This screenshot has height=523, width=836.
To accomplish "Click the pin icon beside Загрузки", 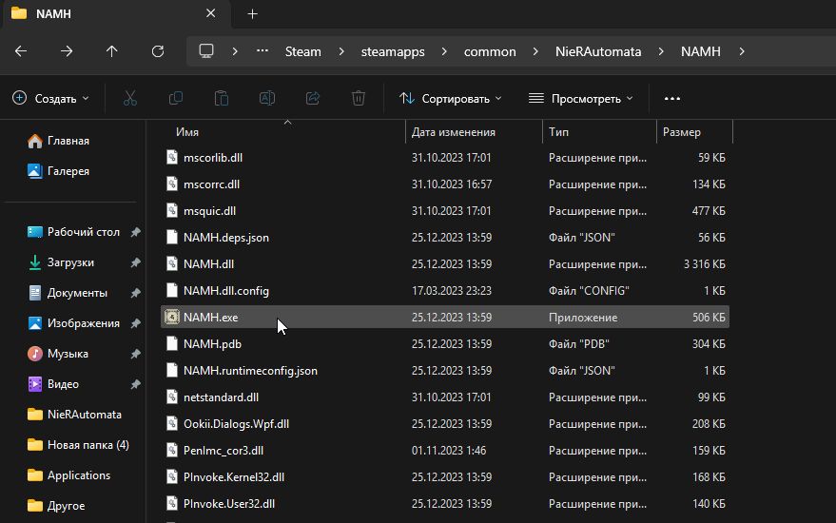I will [135, 262].
